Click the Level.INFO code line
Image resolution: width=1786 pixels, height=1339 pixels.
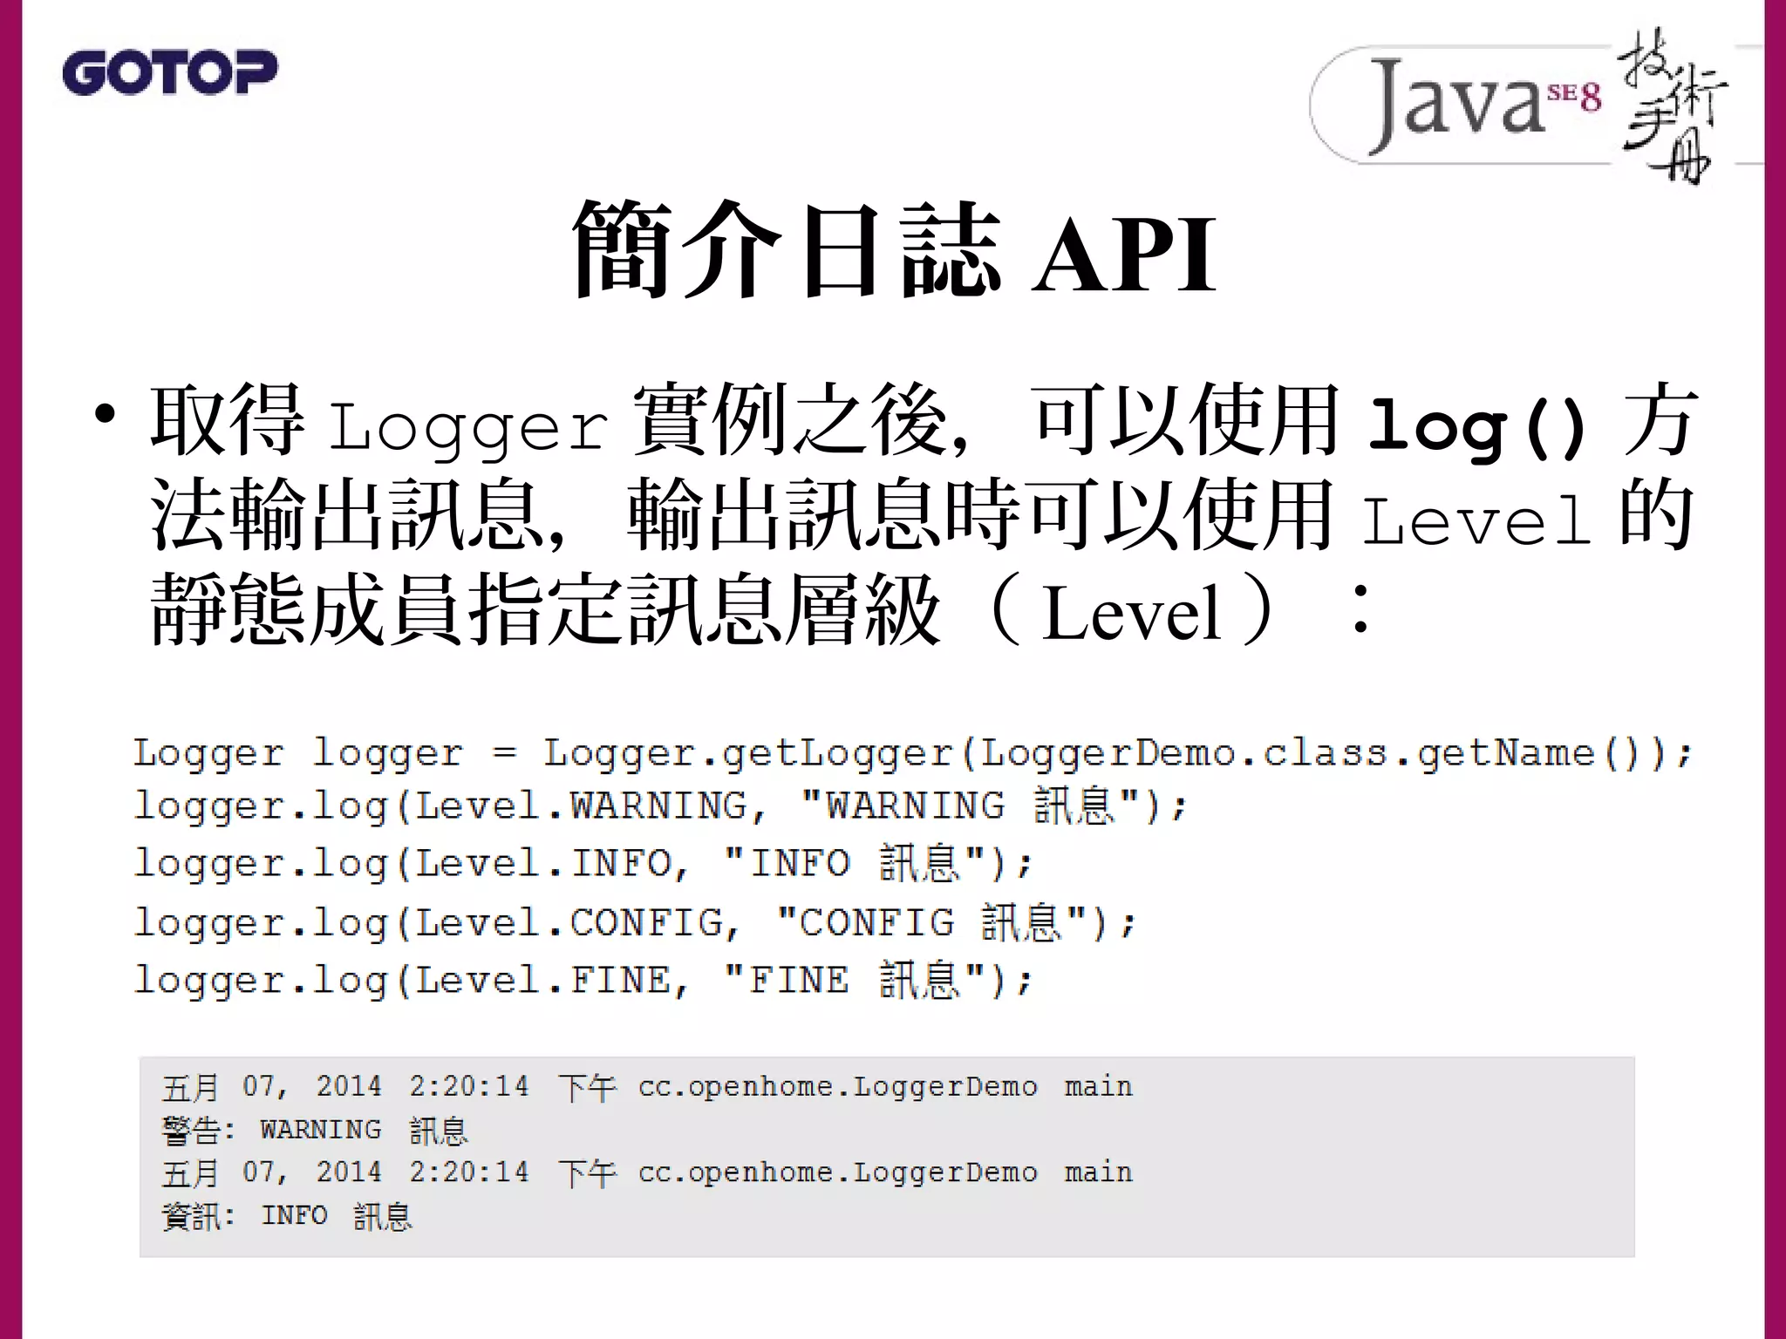click(x=583, y=864)
